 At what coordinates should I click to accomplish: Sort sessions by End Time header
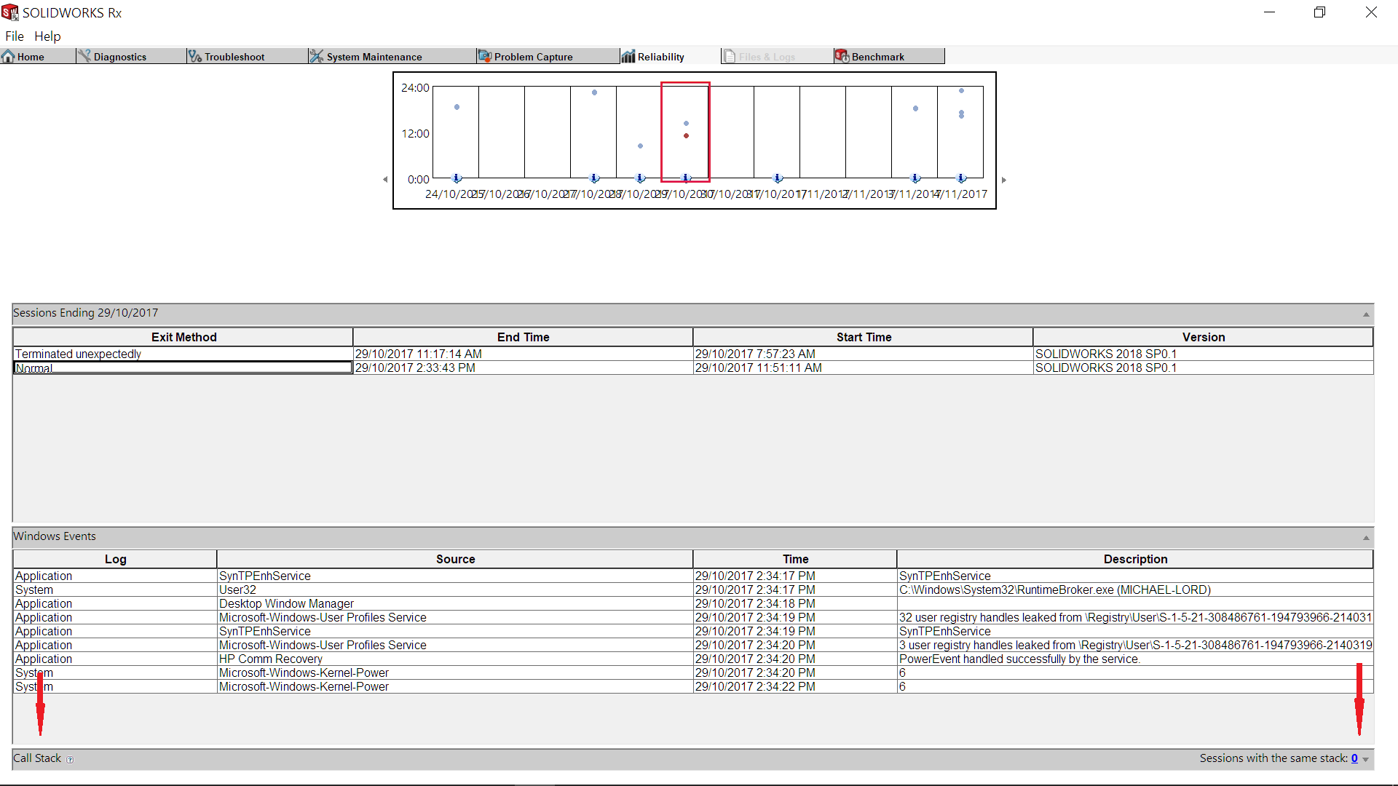tap(523, 337)
